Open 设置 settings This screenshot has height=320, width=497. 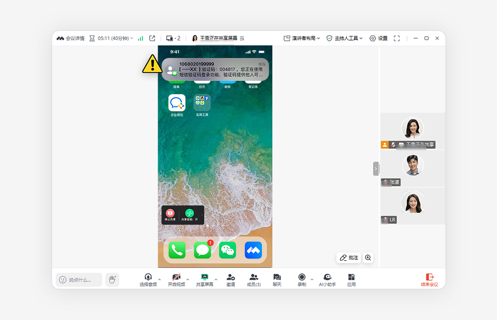(x=378, y=38)
